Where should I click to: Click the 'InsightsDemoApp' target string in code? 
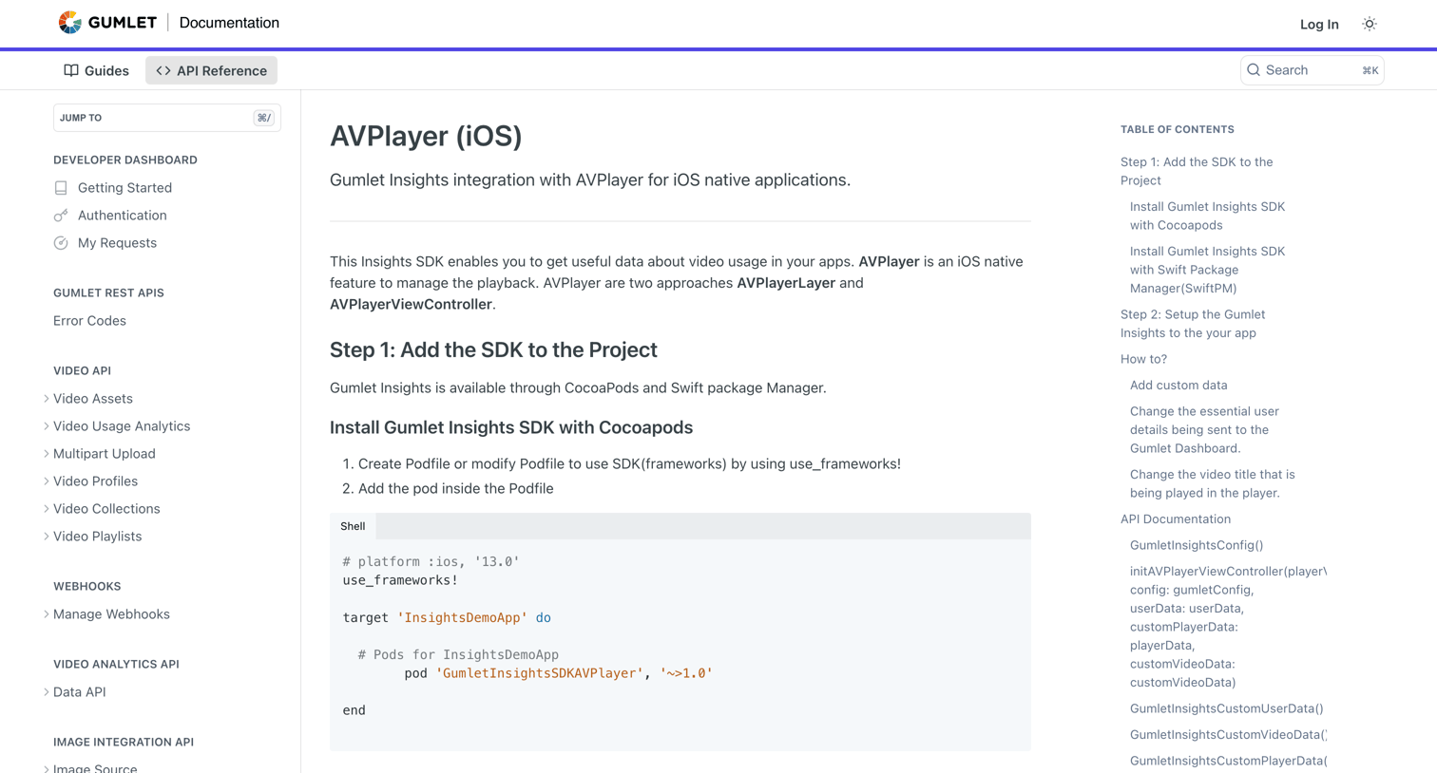(462, 617)
